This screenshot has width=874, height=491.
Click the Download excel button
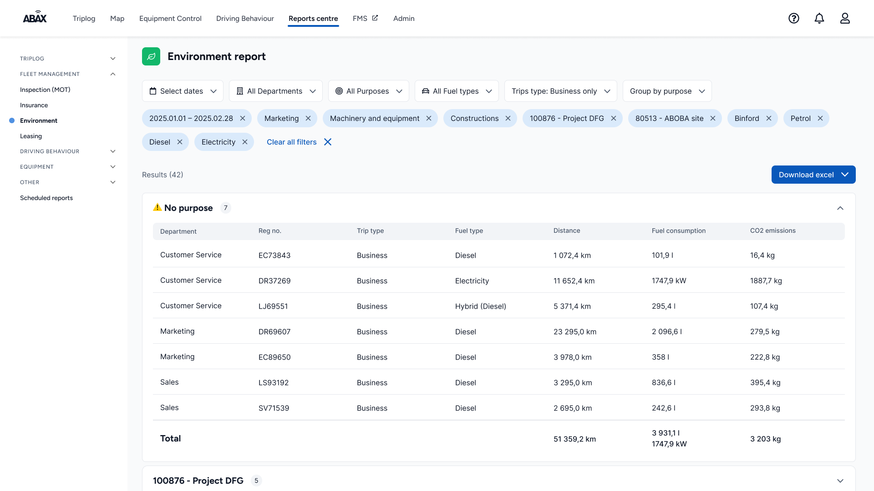(806, 175)
